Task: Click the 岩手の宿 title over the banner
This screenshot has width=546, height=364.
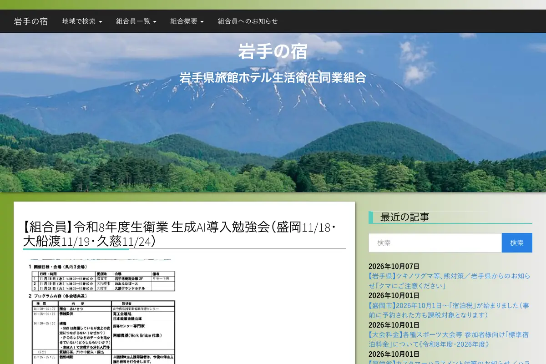Action: click(273, 51)
